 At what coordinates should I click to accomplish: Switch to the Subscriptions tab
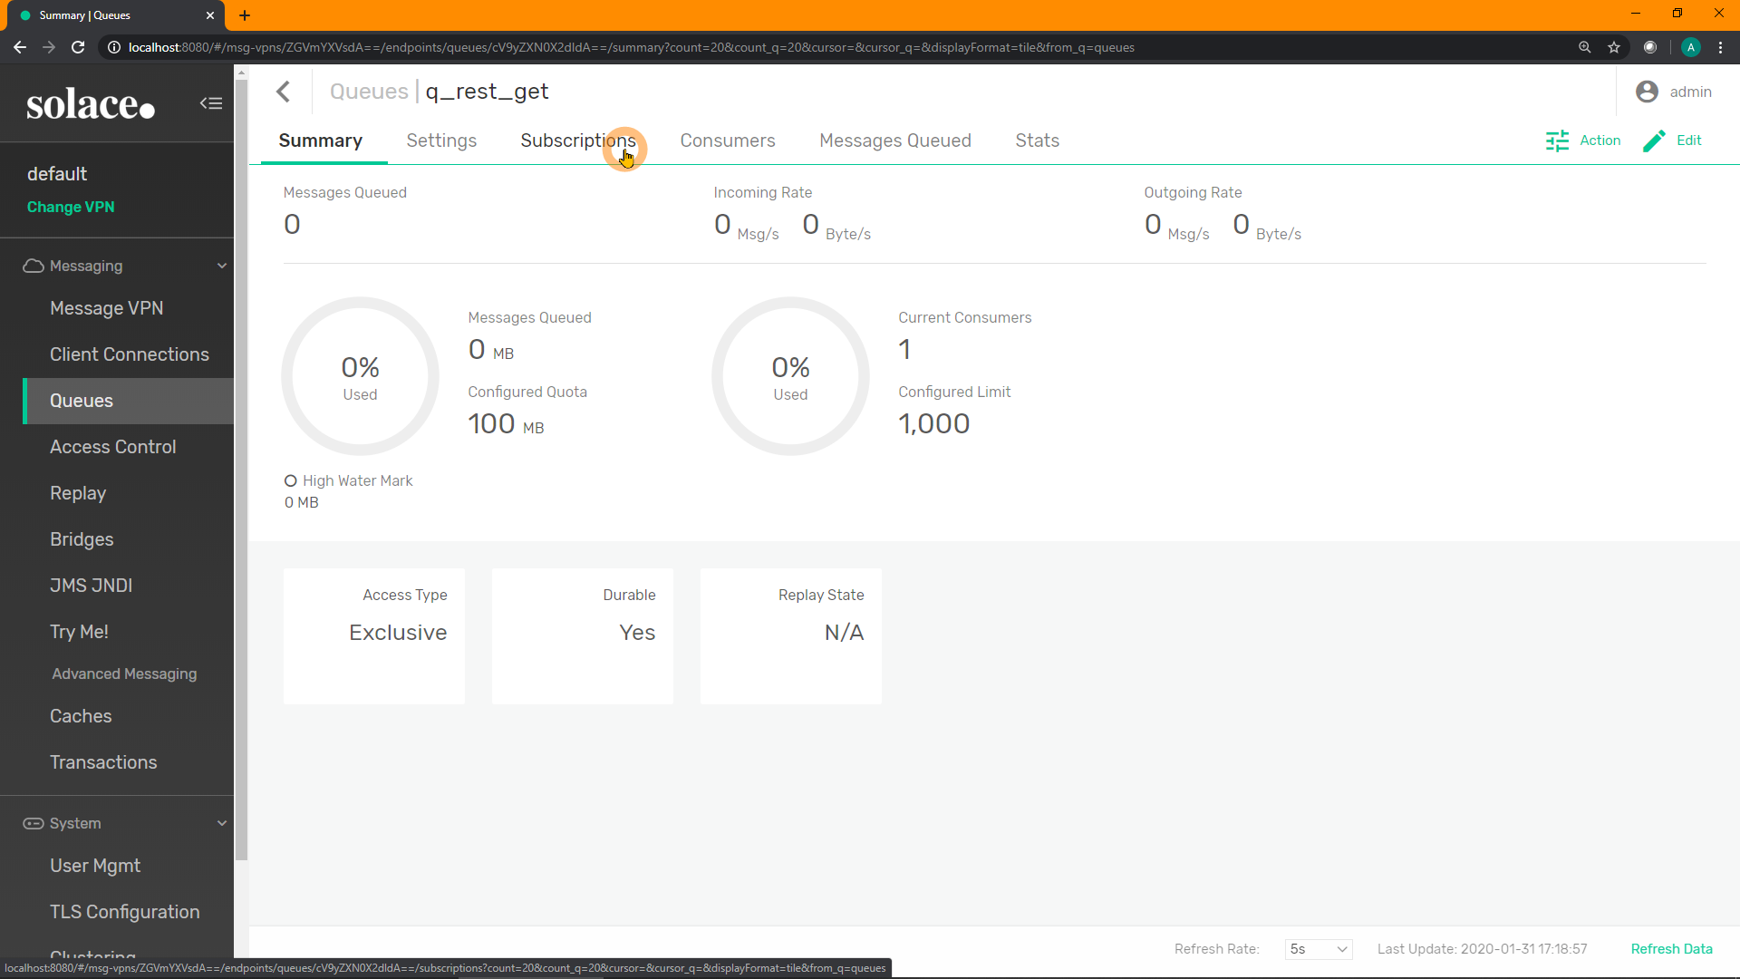point(577,141)
